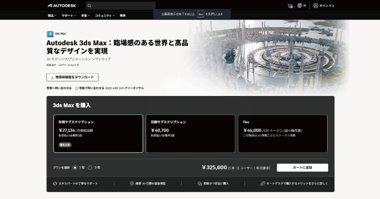The image size is (380, 199).
Task: Click the 3ds Max product icon
Action: point(50,34)
